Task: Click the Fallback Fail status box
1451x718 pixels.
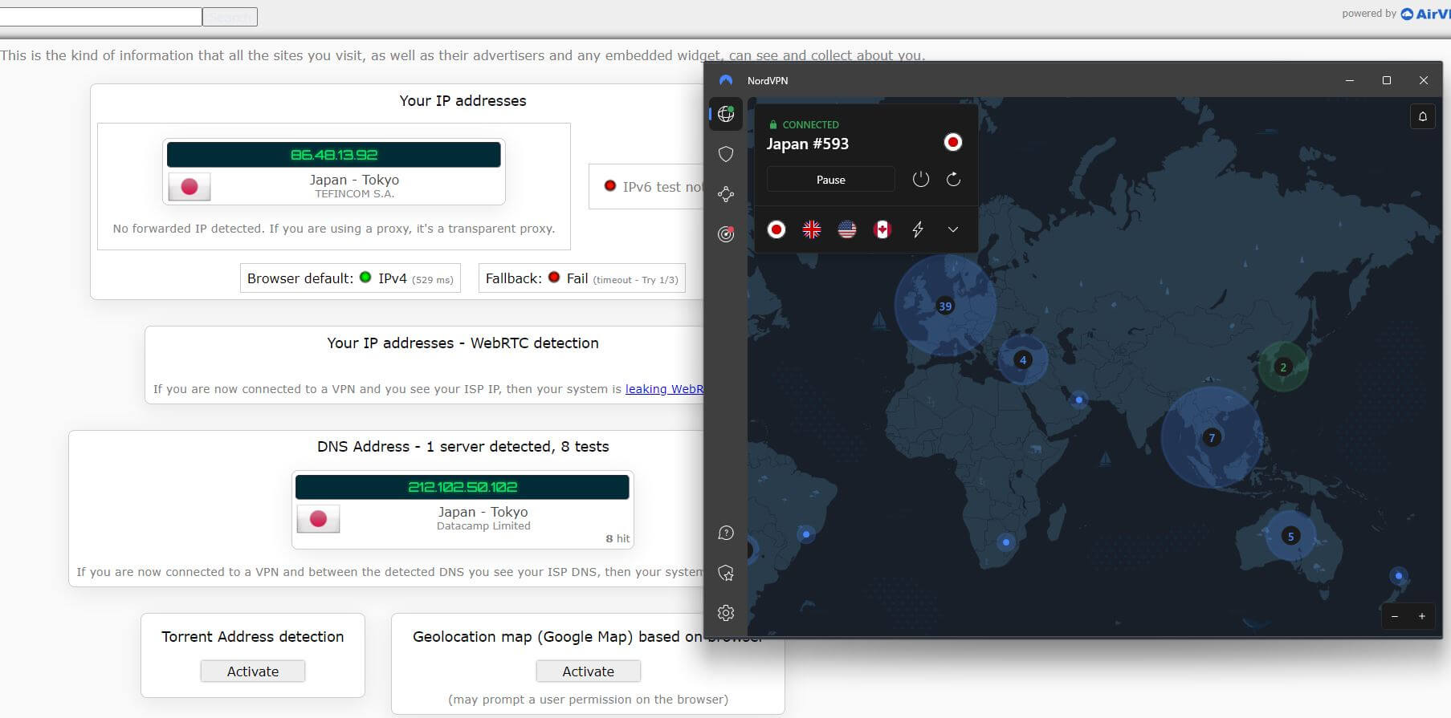Action: tap(581, 278)
